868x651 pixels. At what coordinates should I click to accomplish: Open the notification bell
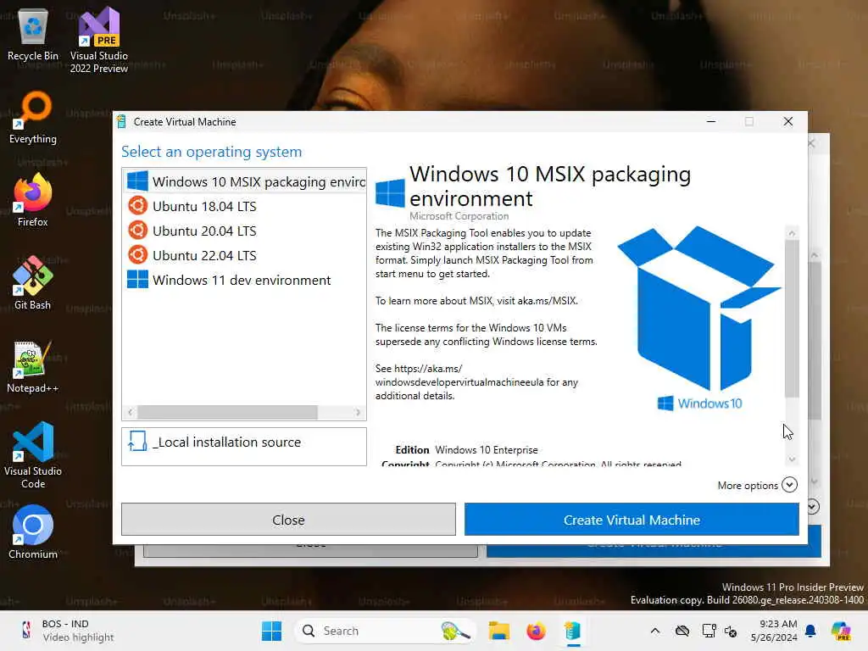[x=810, y=631]
